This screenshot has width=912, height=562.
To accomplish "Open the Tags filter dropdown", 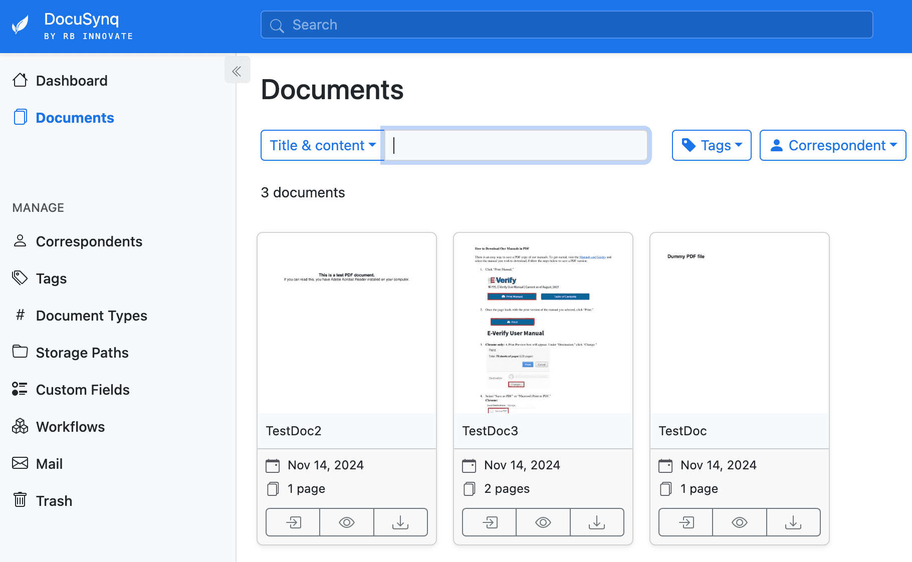I will 711,145.
